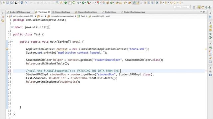Open the New wizard dropdown arrow

5,3
